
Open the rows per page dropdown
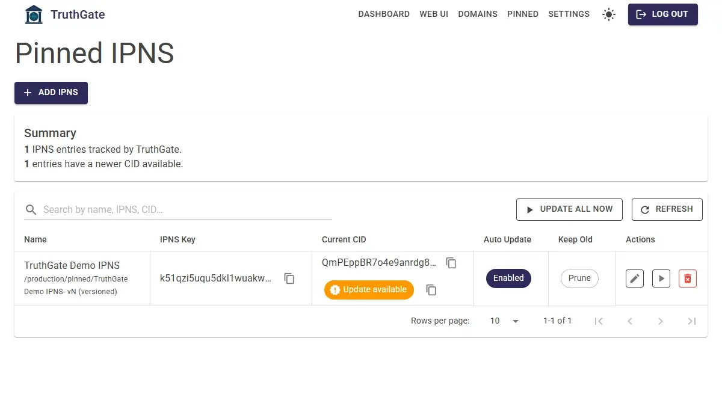(504, 321)
